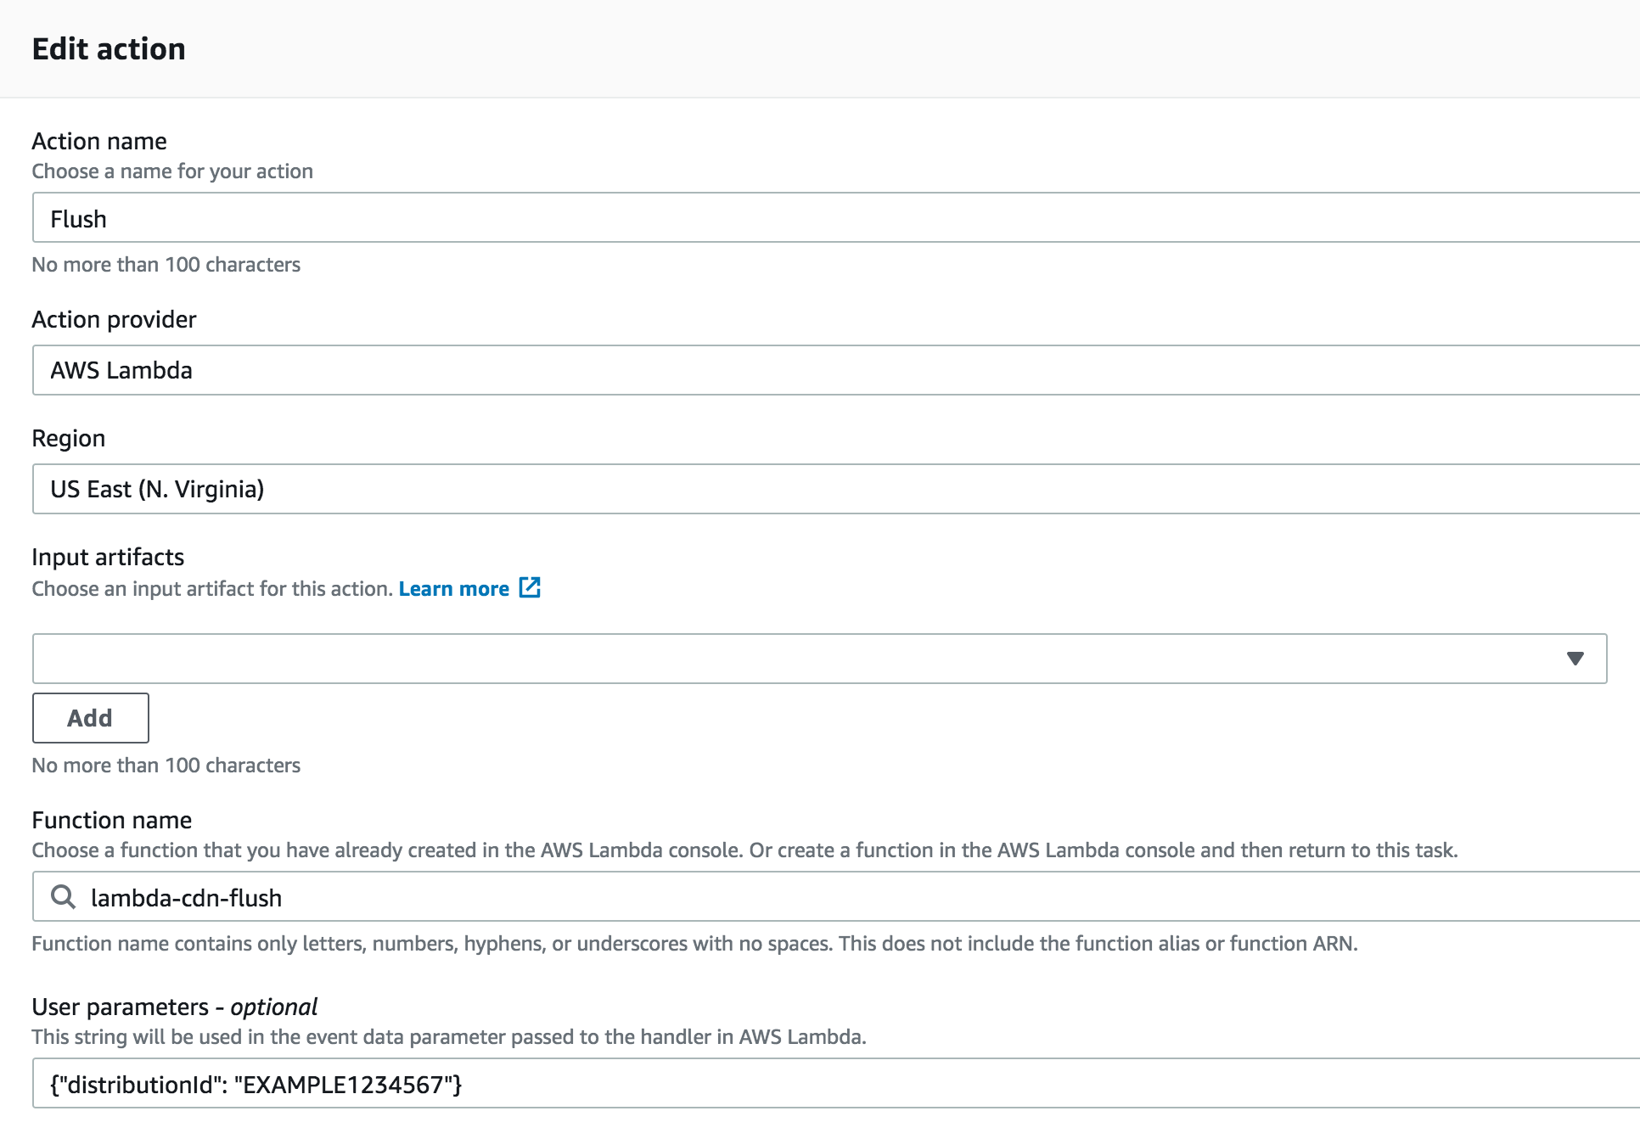
Task: Open the Action provider AWS Lambda selector
Action: [x=836, y=370]
